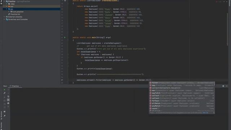Open Run panel settings gear
The height and width of the screenshot is (130, 231).
tap(223, 86)
